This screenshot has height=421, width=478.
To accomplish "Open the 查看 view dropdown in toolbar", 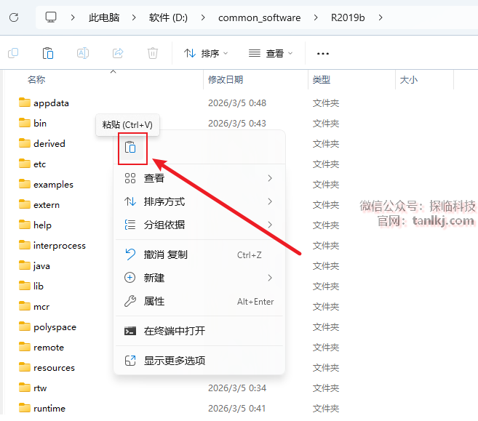I will (x=271, y=53).
